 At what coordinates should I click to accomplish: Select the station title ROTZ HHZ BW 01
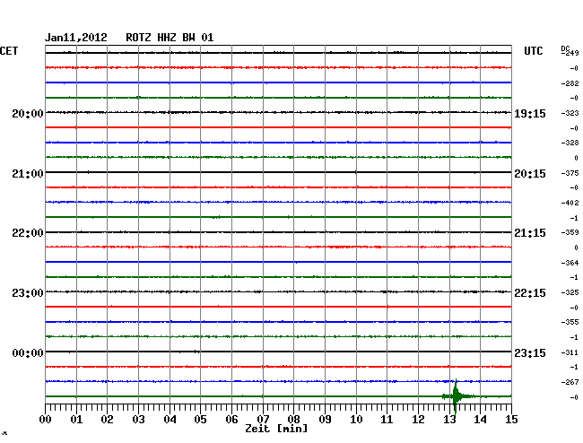click(x=170, y=38)
